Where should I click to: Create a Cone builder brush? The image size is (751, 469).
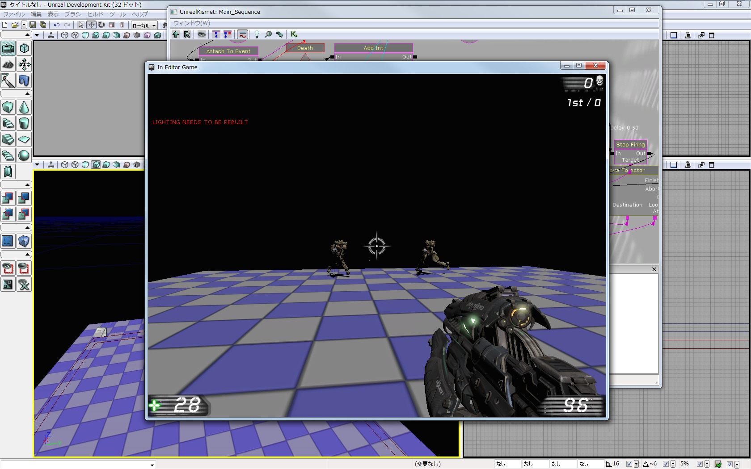[24, 108]
